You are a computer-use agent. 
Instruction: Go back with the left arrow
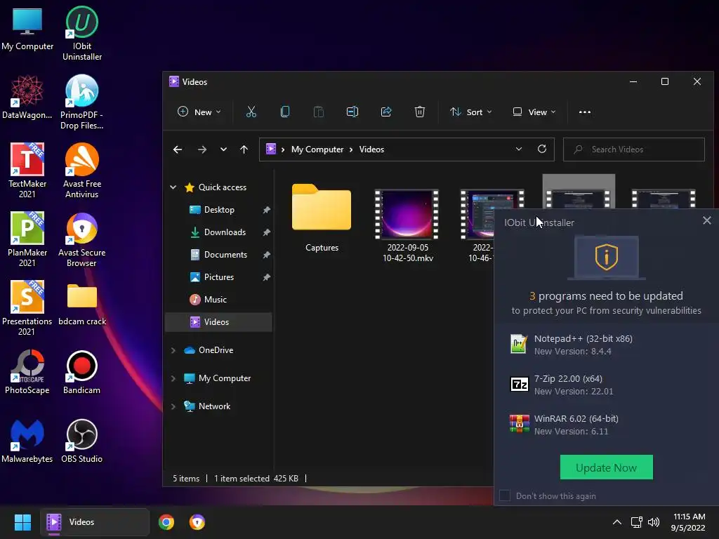click(178, 149)
